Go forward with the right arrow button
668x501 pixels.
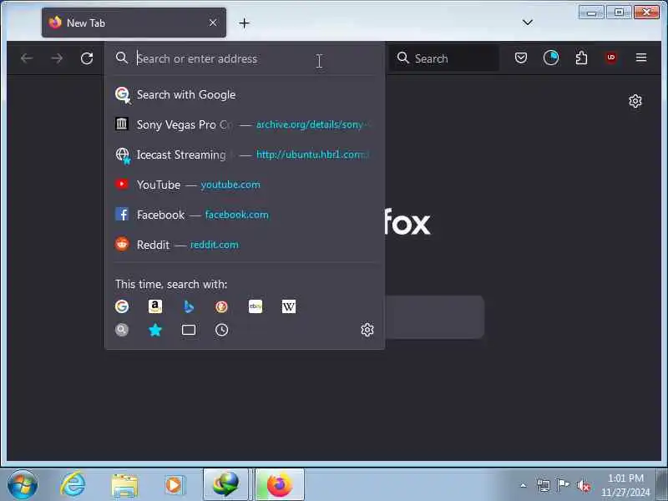coord(57,58)
